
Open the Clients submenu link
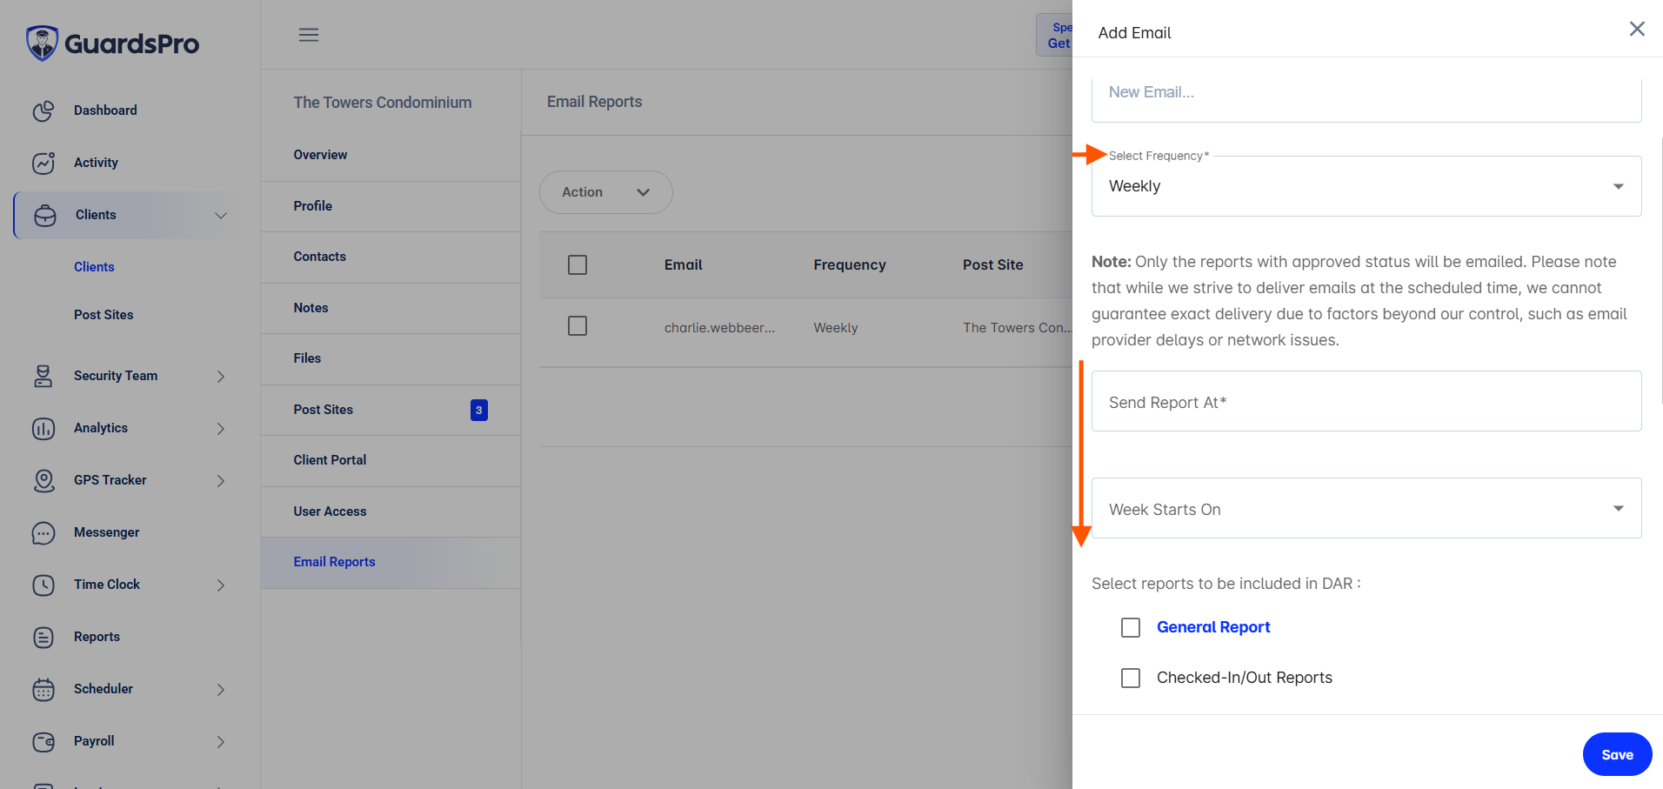94,267
